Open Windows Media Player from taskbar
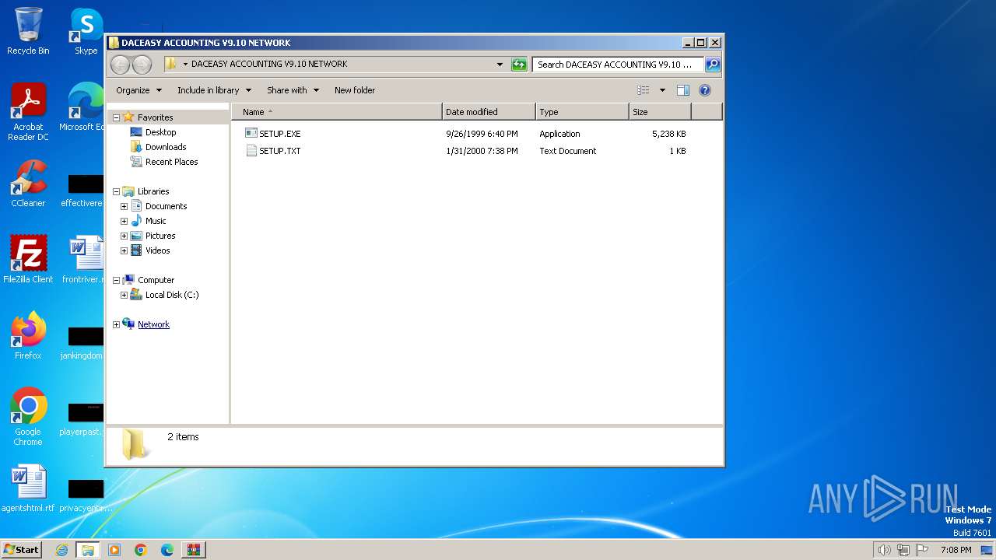 point(114,550)
